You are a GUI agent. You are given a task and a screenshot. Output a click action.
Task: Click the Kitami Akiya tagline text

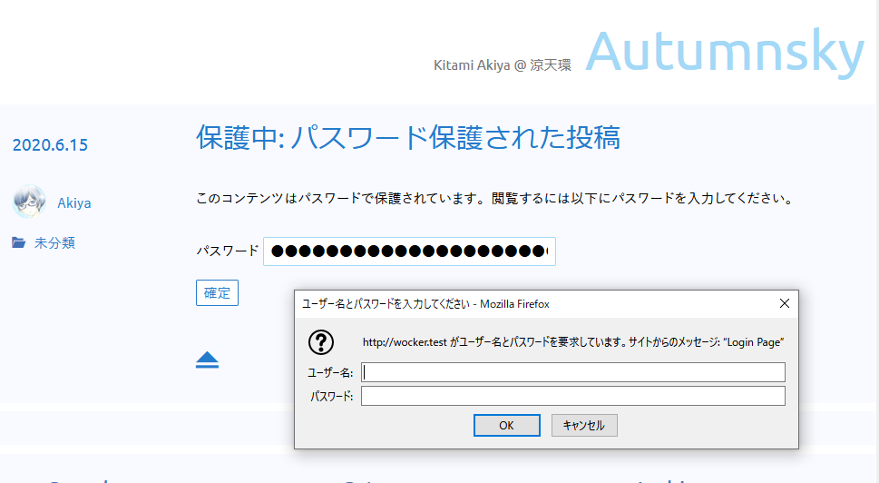pyautogui.click(x=503, y=66)
